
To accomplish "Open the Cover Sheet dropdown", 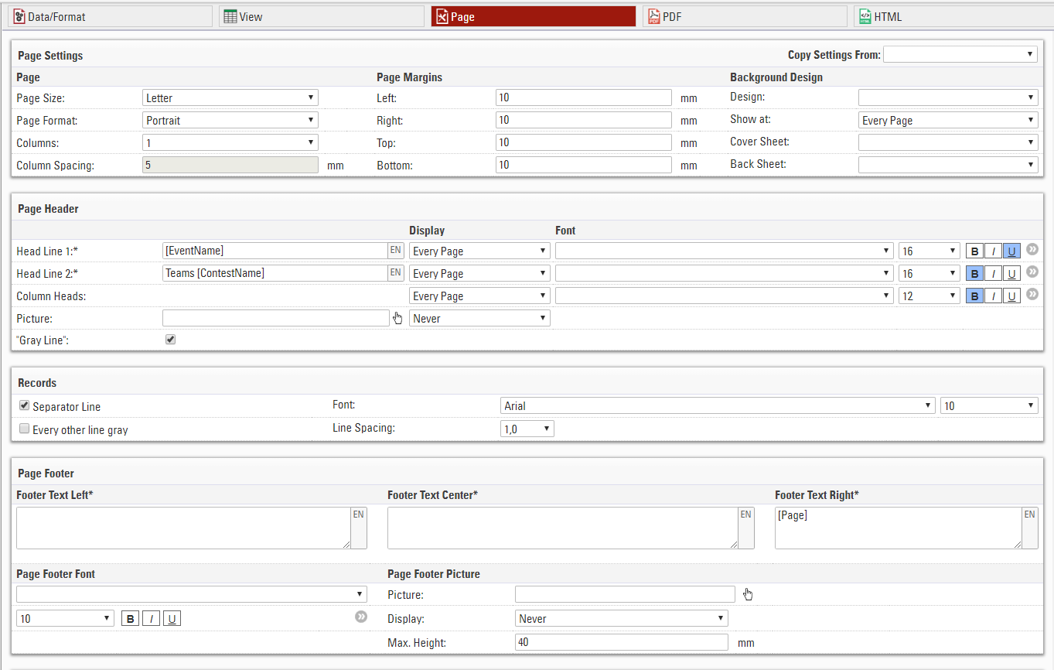I will (x=948, y=142).
